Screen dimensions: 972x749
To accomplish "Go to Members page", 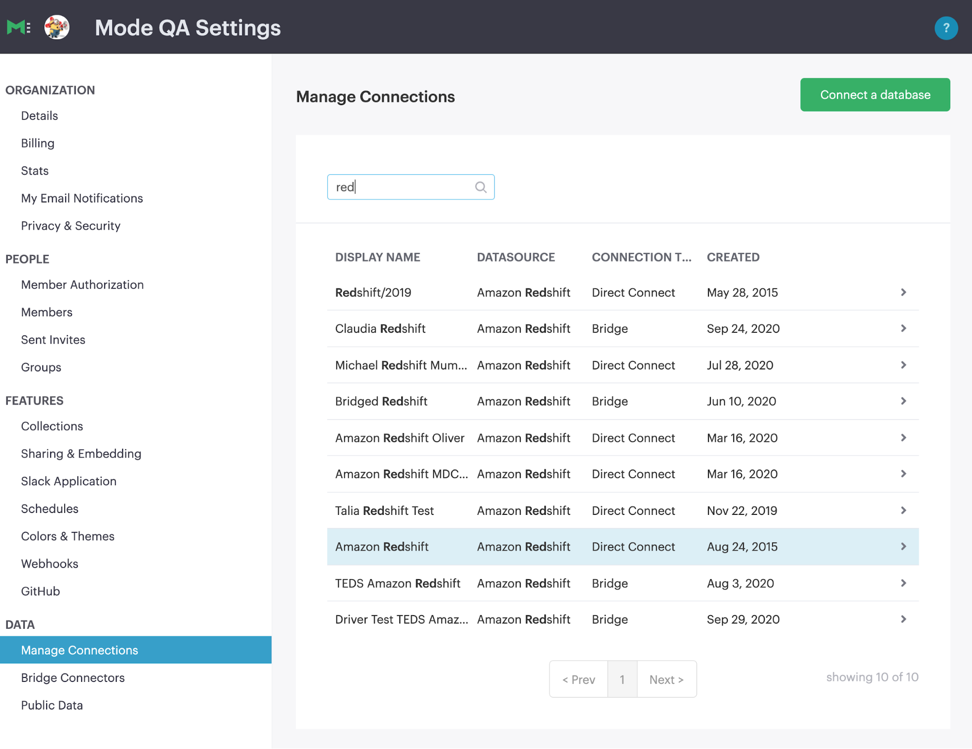I will tap(47, 312).
